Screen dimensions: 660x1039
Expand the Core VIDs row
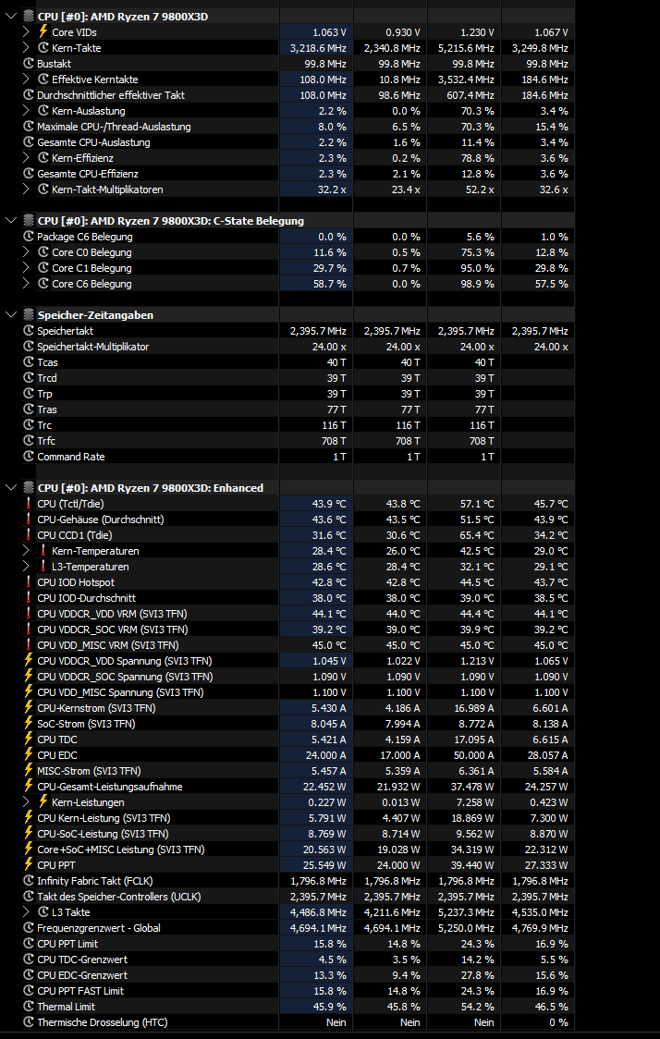click(x=26, y=31)
